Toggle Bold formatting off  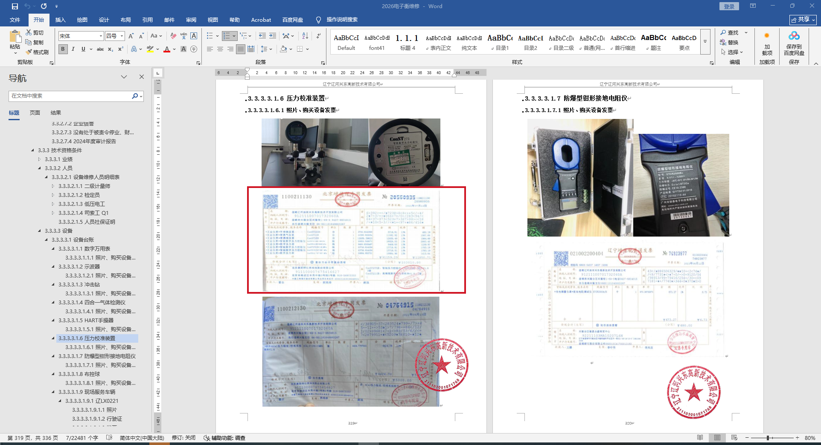63,49
